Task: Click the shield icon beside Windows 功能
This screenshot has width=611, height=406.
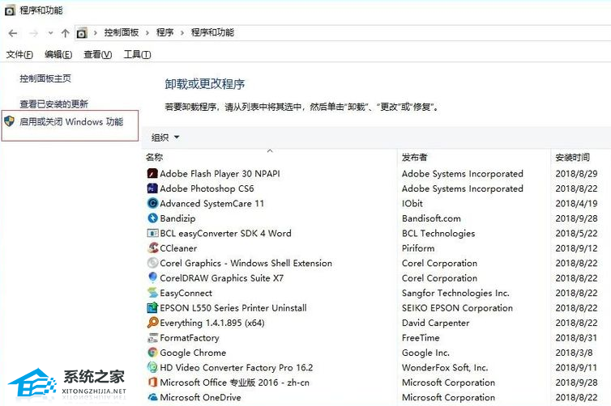Action: point(10,121)
